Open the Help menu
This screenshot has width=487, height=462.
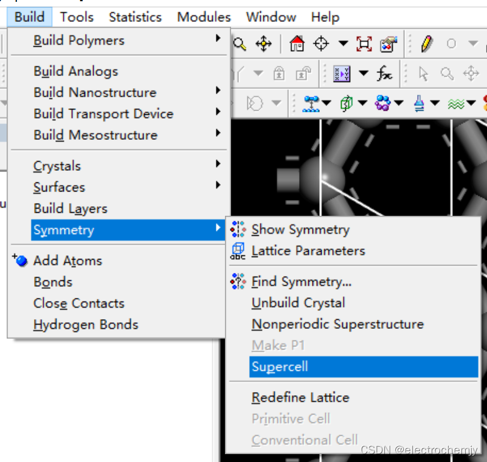pyautogui.click(x=325, y=17)
